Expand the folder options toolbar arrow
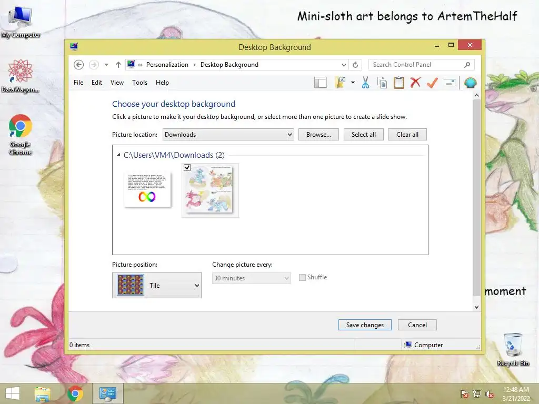This screenshot has width=539, height=404. [353, 83]
